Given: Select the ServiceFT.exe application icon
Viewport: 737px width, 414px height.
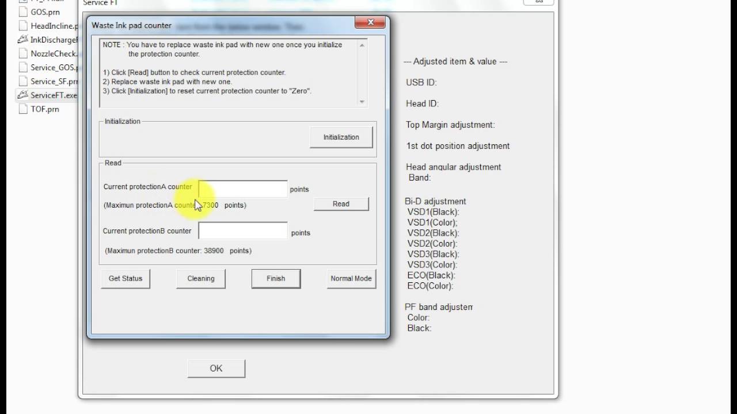Looking at the screenshot, I should (x=23, y=95).
